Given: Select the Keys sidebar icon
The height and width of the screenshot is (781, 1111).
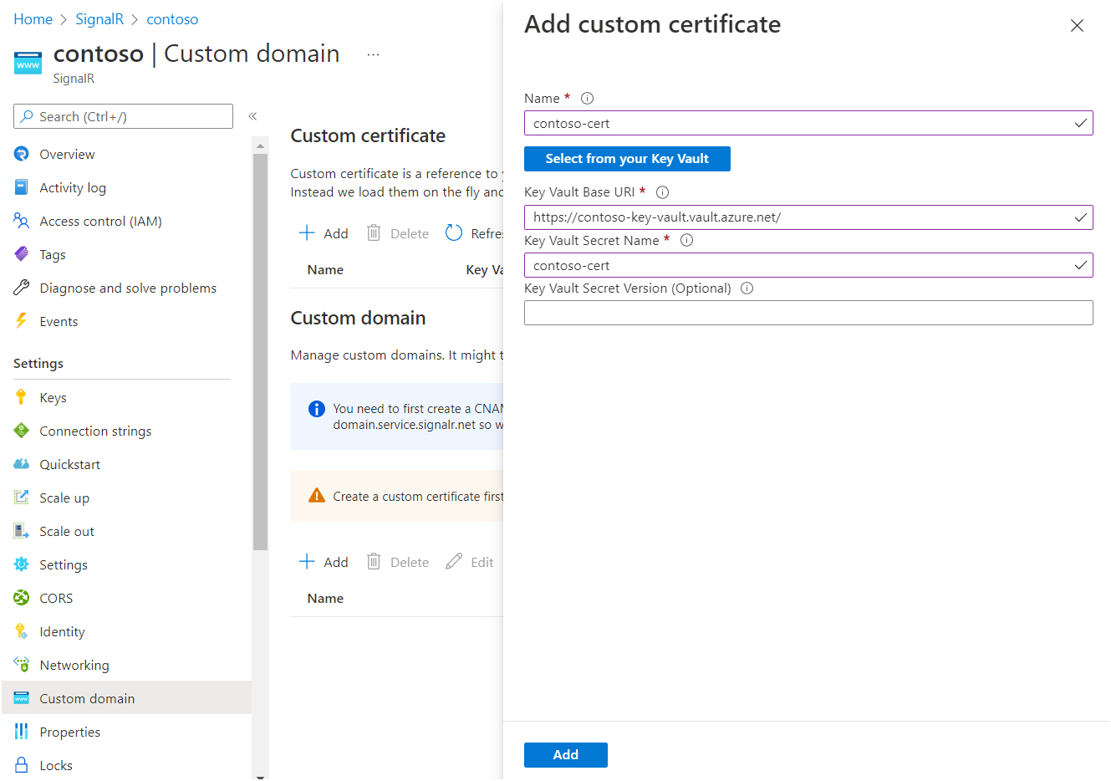Looking at the screenshot, I should tap(23, 396).
